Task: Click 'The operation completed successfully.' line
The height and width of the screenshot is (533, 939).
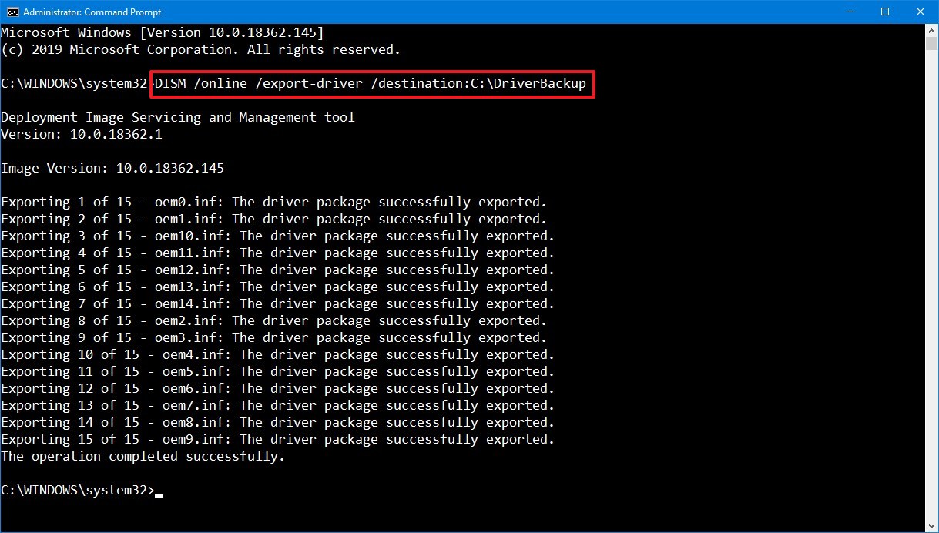Action: pyautogui.click(x=143, y=457)
